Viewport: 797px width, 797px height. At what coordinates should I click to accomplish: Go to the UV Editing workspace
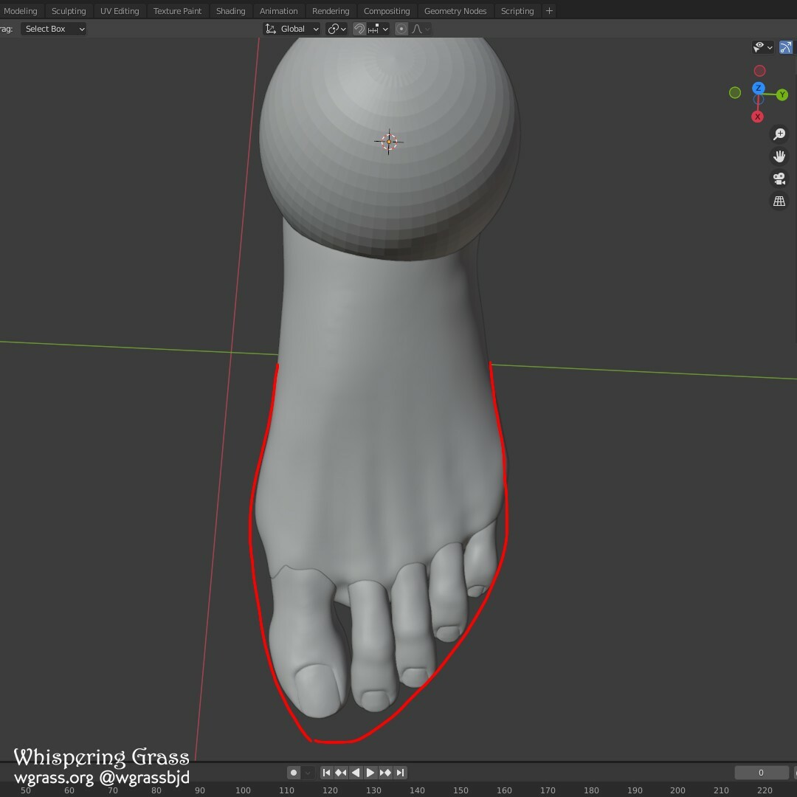tap(120, 10)
